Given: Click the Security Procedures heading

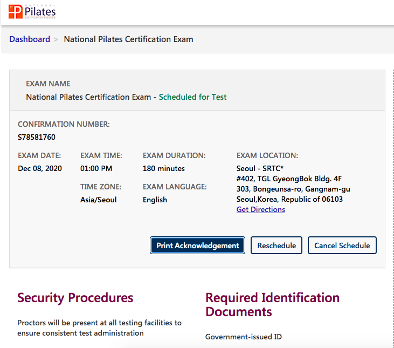Looking at the screenshot, I should click(75, 298).
